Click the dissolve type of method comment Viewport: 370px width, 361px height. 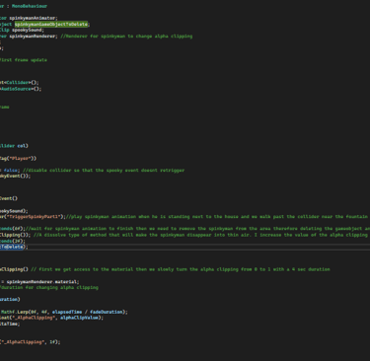click(x=200, y=235)
